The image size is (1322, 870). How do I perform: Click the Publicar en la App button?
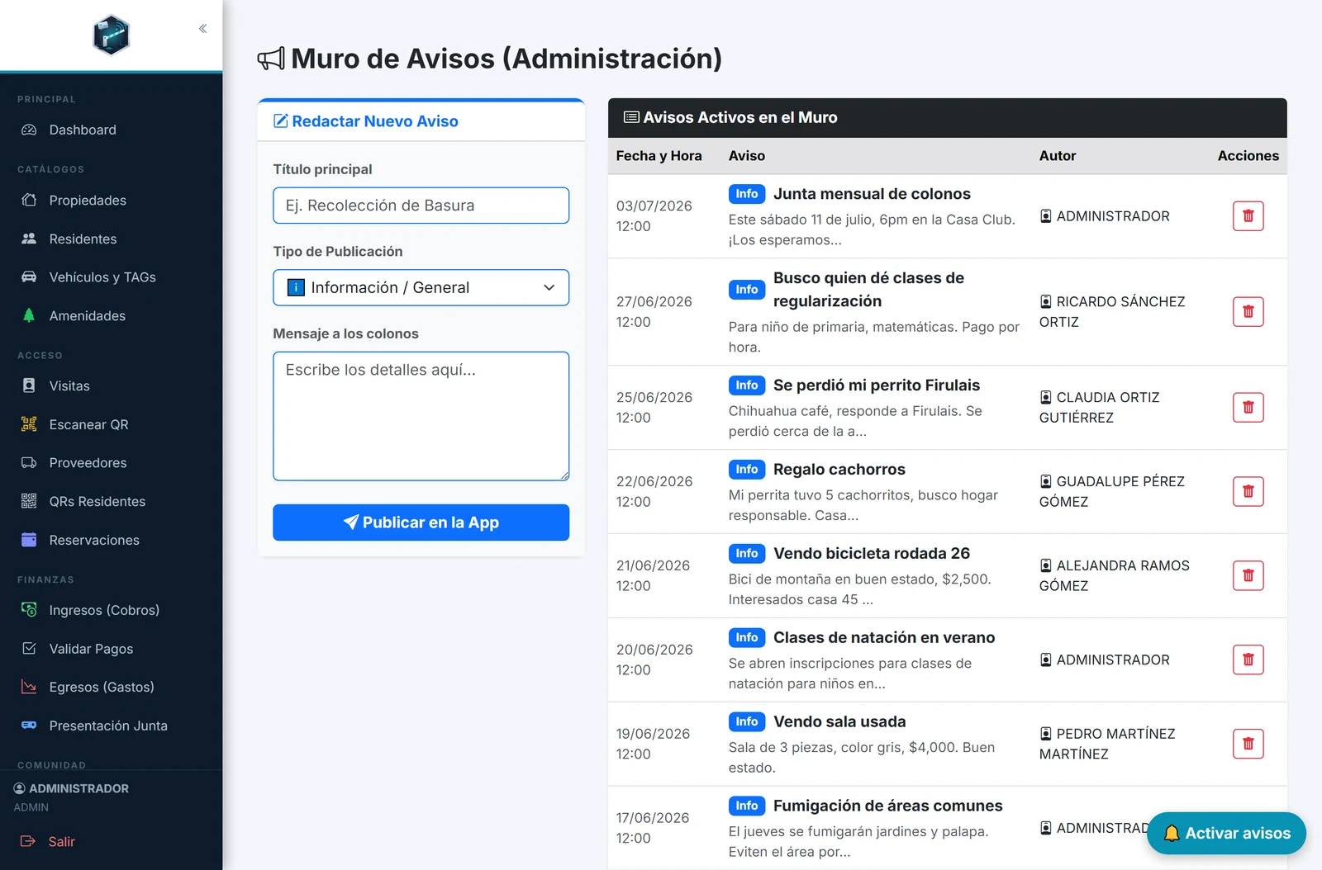[x=421, y=522]
